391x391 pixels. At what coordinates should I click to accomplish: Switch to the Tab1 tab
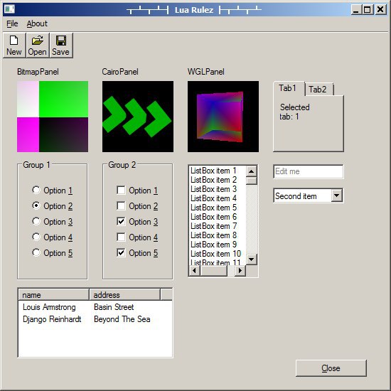tap(289, 88)
